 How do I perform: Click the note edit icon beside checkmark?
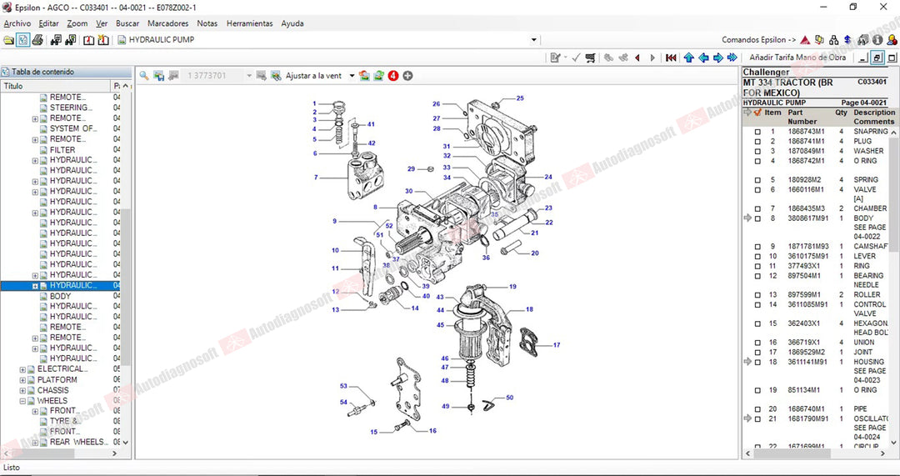pyautogui.click(x=555, y=58)
